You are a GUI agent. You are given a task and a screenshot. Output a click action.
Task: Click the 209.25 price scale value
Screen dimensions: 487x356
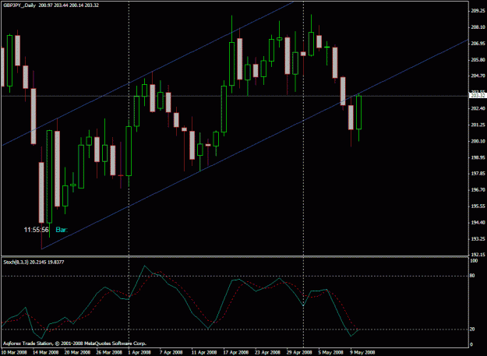pos(478,11)
